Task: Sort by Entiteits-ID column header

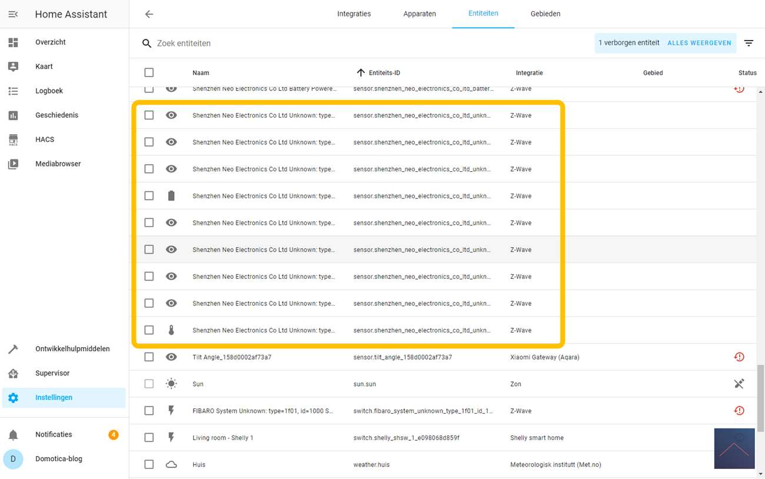Action: [x=384, y=73]
